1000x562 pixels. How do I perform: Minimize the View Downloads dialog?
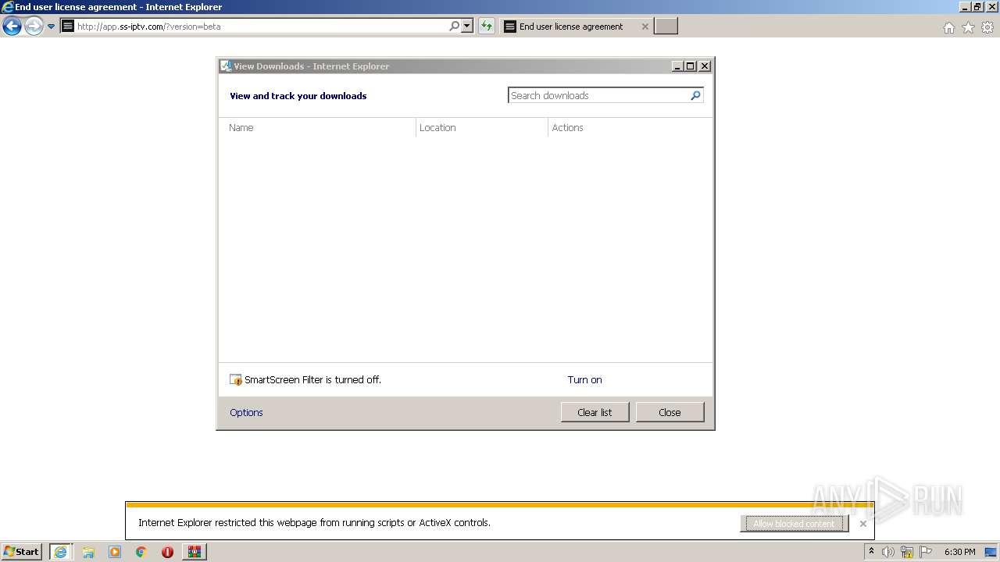[x=677, y=66]
